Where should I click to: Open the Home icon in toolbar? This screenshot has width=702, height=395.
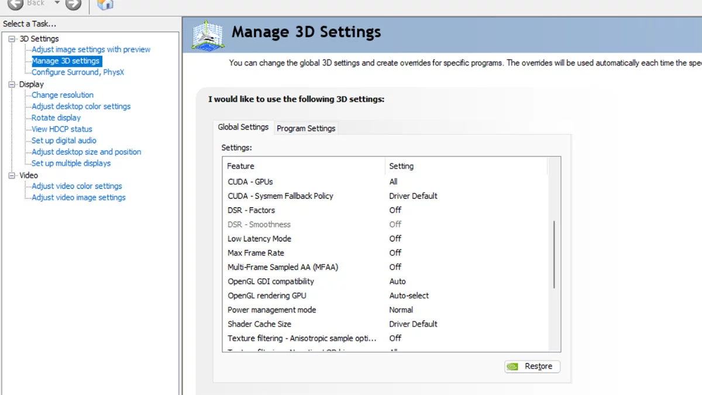click(105, 4)
